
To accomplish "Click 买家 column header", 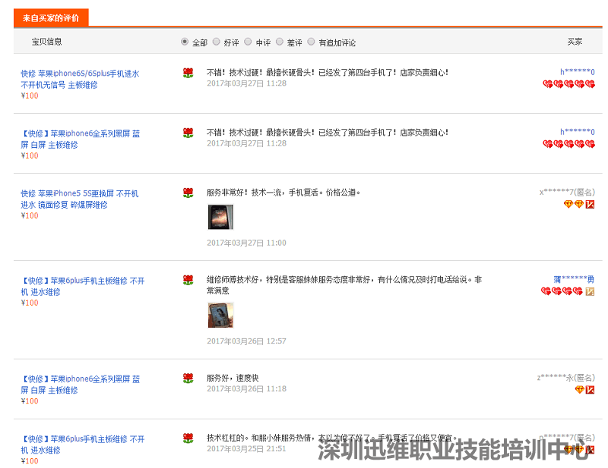I will tap(575, 42).
